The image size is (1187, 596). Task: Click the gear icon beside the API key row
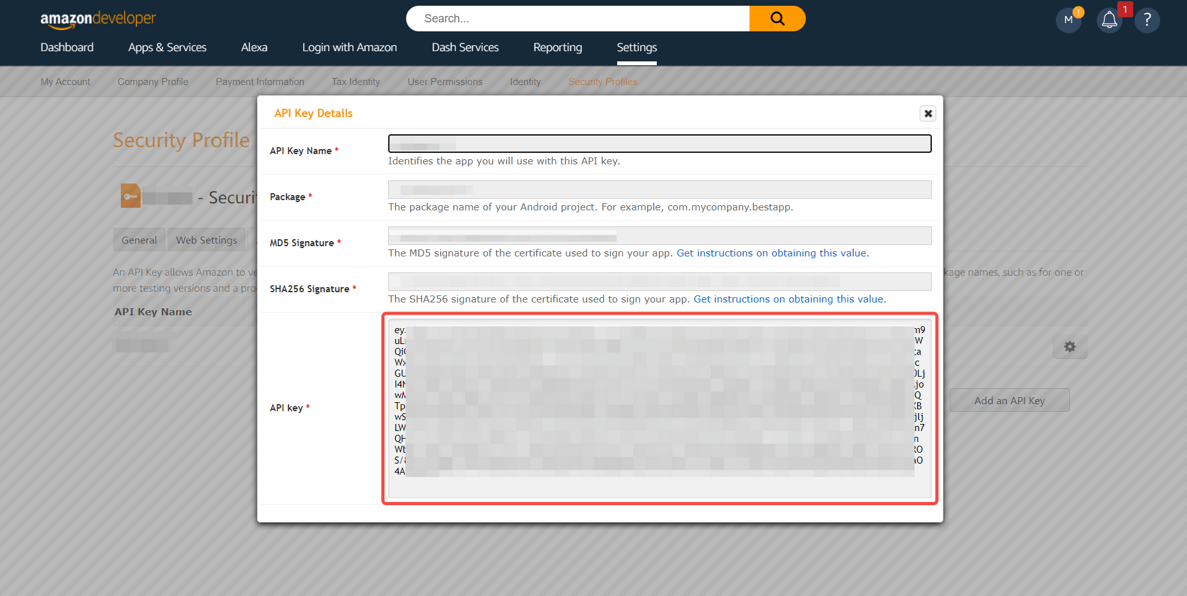[1069, 347]
